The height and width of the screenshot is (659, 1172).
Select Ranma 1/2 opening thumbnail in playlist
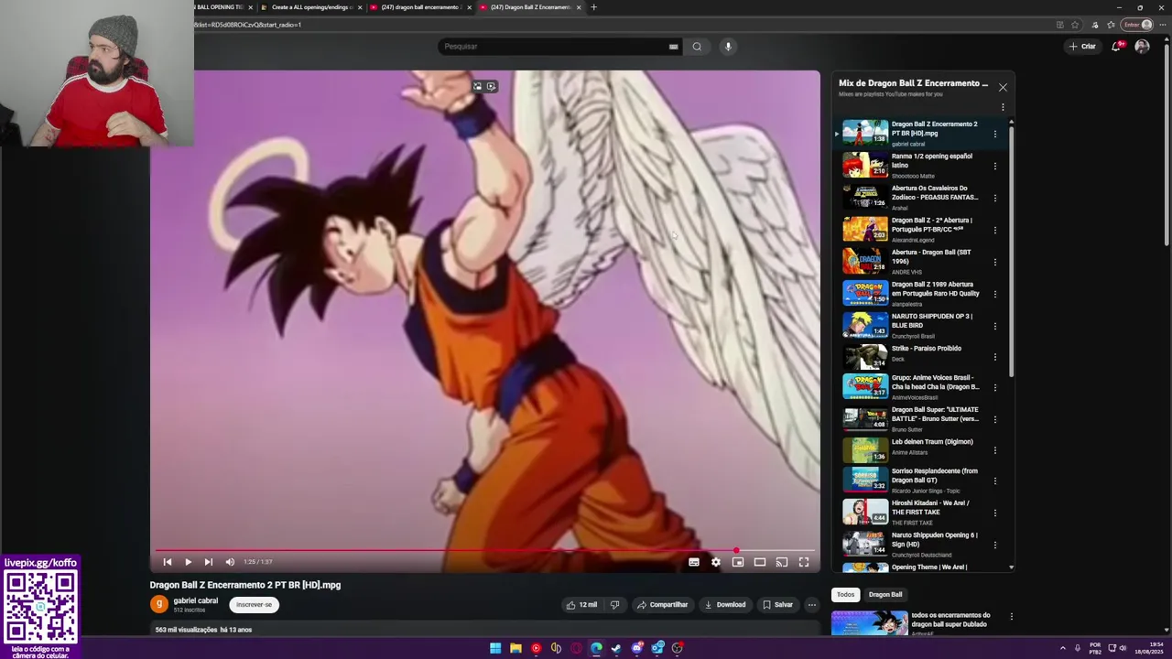click(x=865, y=165)
